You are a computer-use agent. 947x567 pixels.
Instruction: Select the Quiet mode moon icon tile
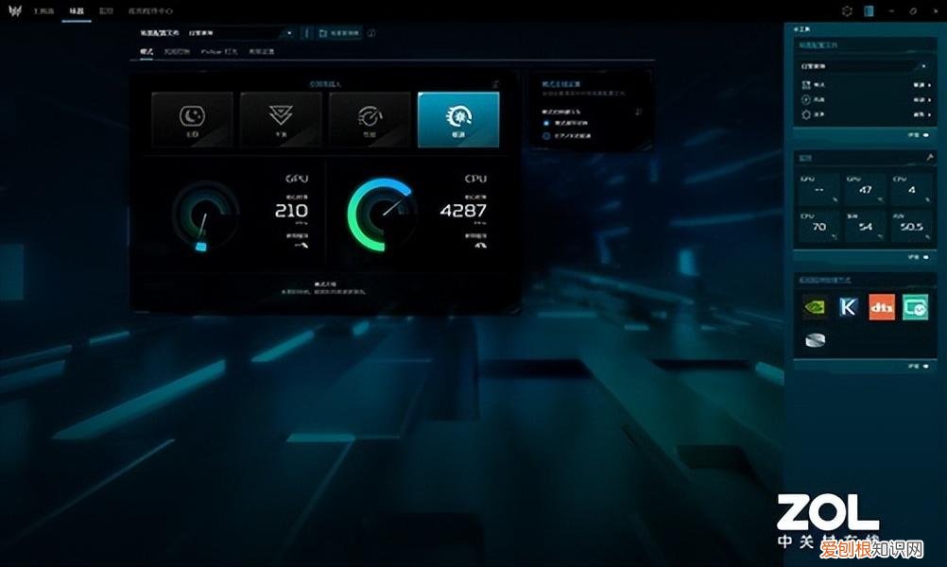(x=192, y=119)
